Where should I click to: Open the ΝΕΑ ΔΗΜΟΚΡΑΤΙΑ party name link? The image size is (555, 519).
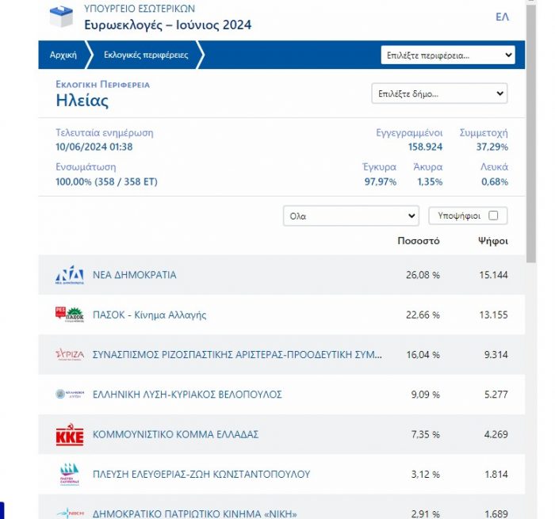pyautogui.click(x=135, y=275)
